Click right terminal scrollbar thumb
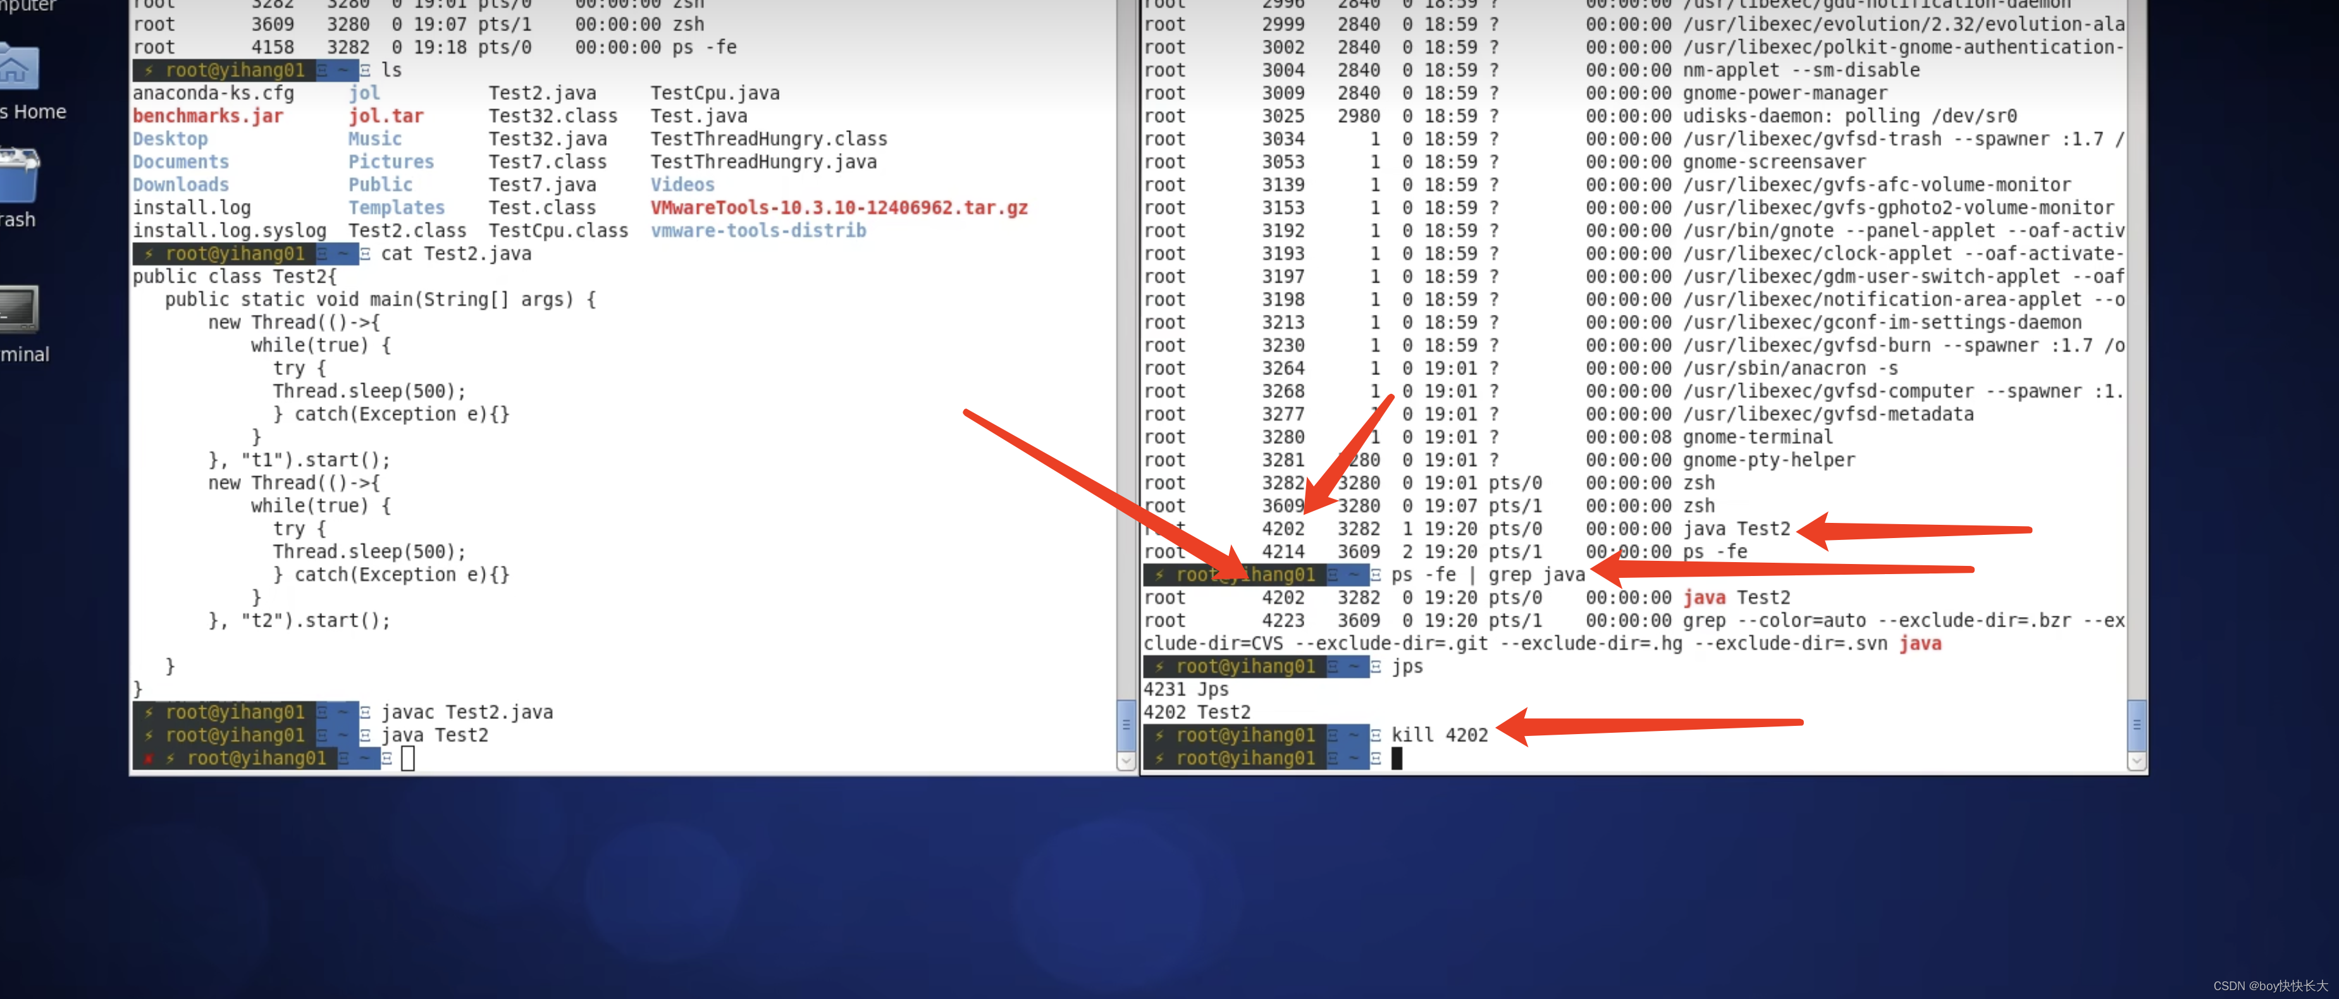This screenshot has width=2339, height=999. (2137, 725)
